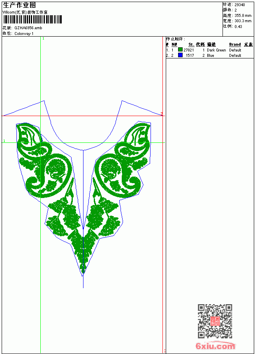Click the GZHA6956.emb file name
The height and width of the screenshot is (354, 255).
pyautogui.click(x=28, y=28)
